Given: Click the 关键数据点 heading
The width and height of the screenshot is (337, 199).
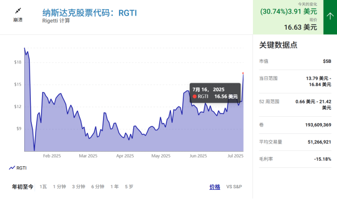Looking at the screenshot, I should pos(278,45).
